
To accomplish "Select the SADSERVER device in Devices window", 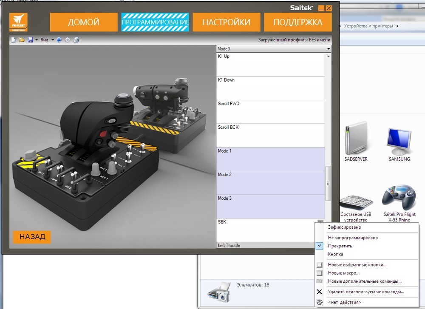I will point(356,142).
